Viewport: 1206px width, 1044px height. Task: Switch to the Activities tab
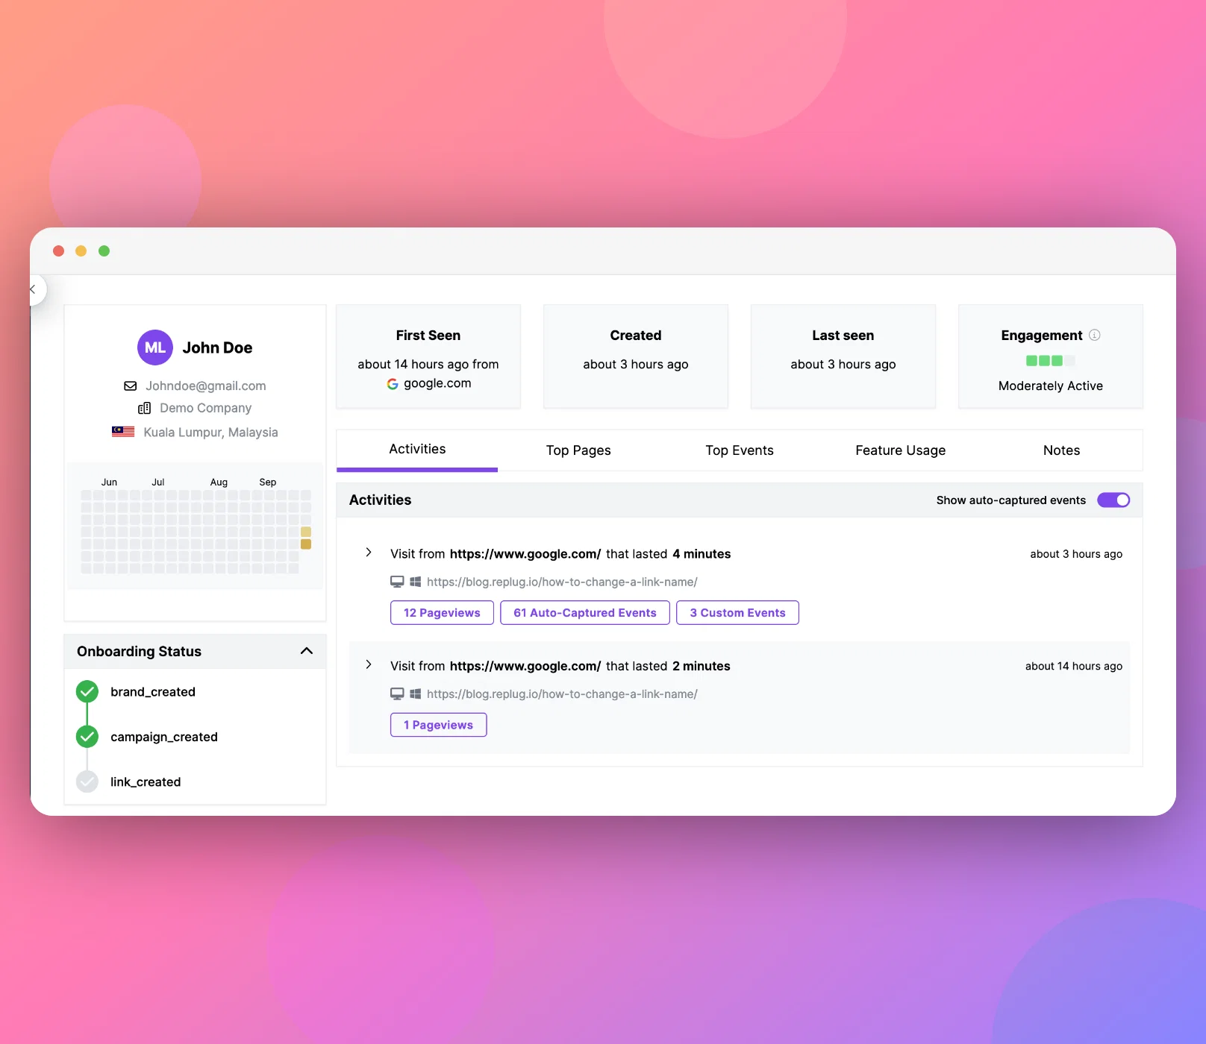[x=417, y=450]
